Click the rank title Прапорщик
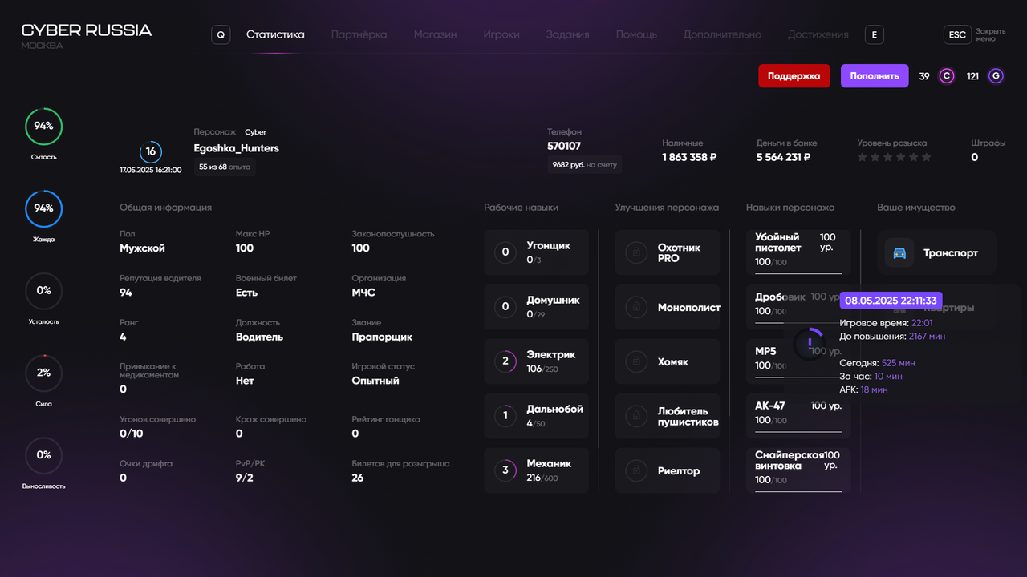1027x577 pixels. point(382,337)
